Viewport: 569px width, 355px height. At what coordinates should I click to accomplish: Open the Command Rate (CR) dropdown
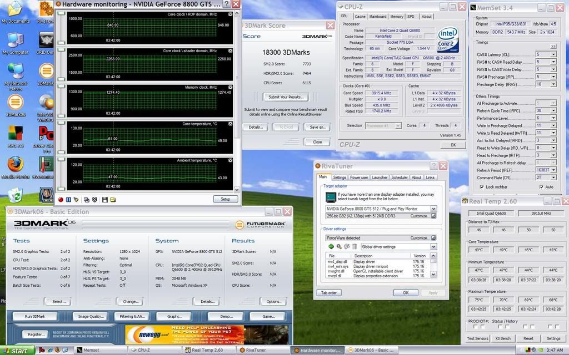coord(553,177)
